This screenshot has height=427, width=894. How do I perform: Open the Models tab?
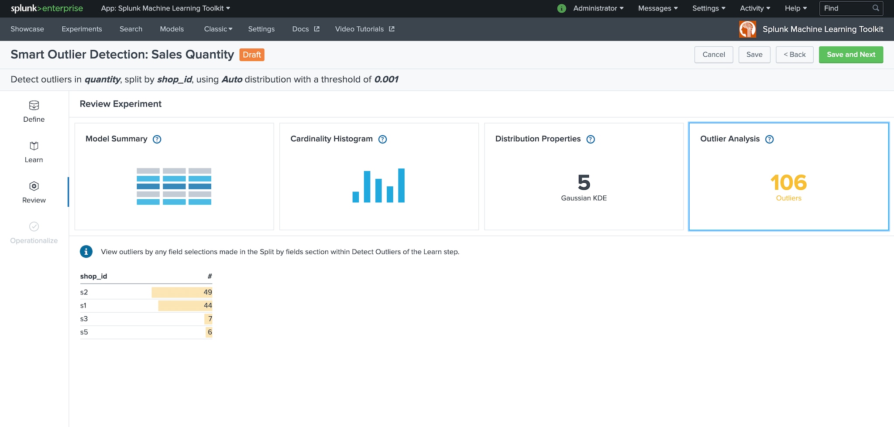pyautogui.click(x=172, y=29)
